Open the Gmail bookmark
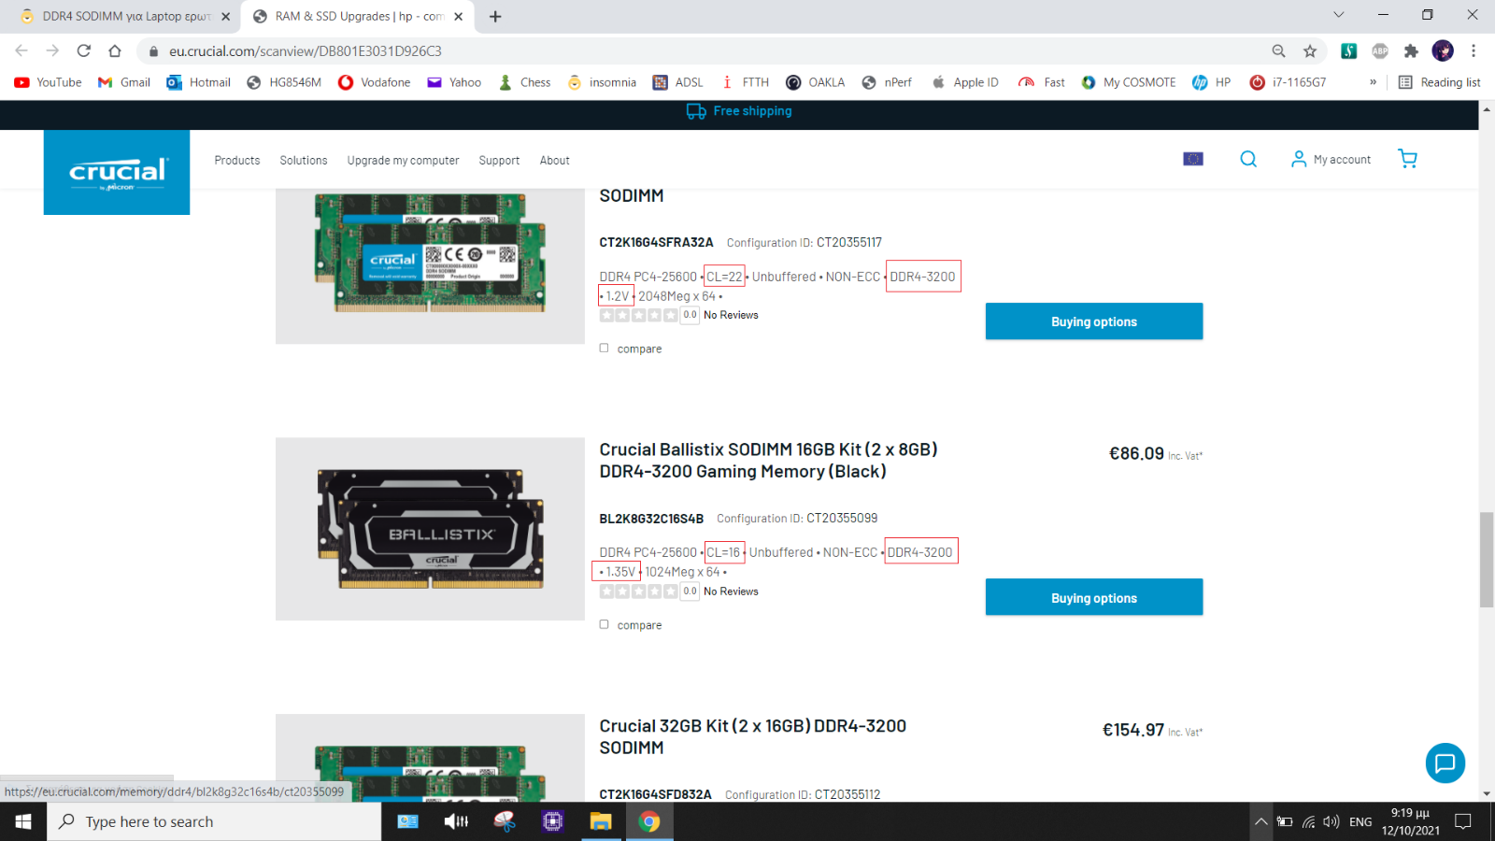Viewport: 1495px width, 841px height. 124,82
